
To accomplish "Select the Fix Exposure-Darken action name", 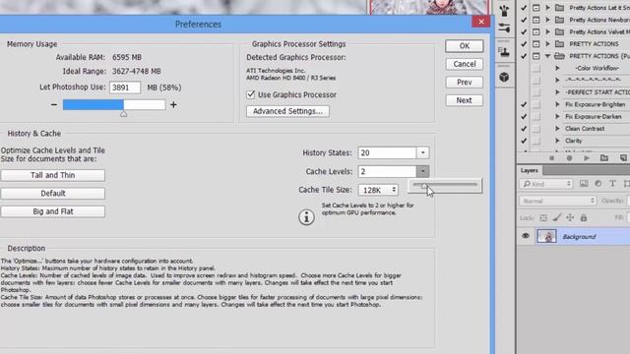I will coord(593,116).
